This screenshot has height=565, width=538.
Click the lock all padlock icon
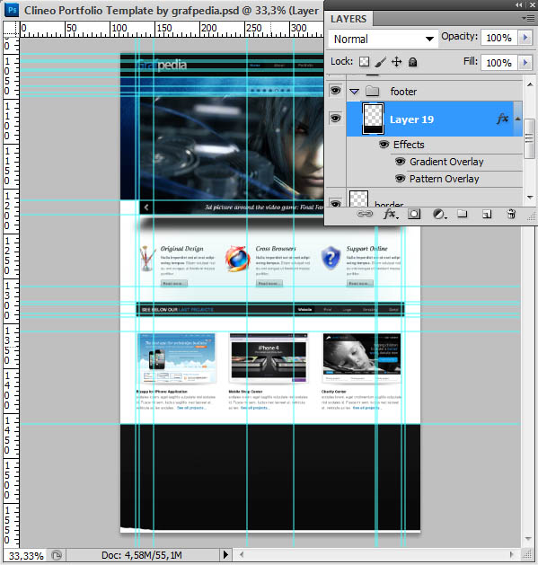tap(412, 62)
